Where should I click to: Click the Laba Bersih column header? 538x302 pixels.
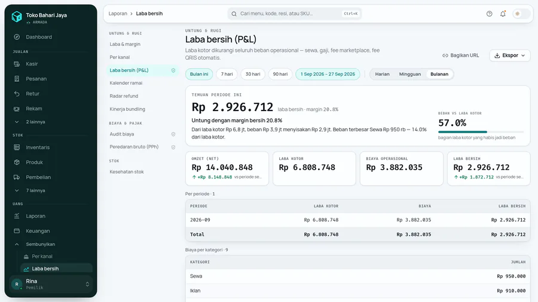[x=512, y=206]
